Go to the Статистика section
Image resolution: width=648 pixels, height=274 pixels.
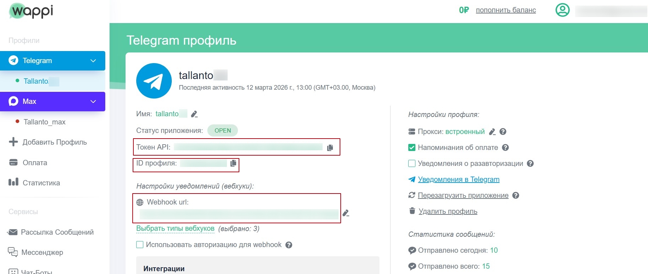click(41, 183)
